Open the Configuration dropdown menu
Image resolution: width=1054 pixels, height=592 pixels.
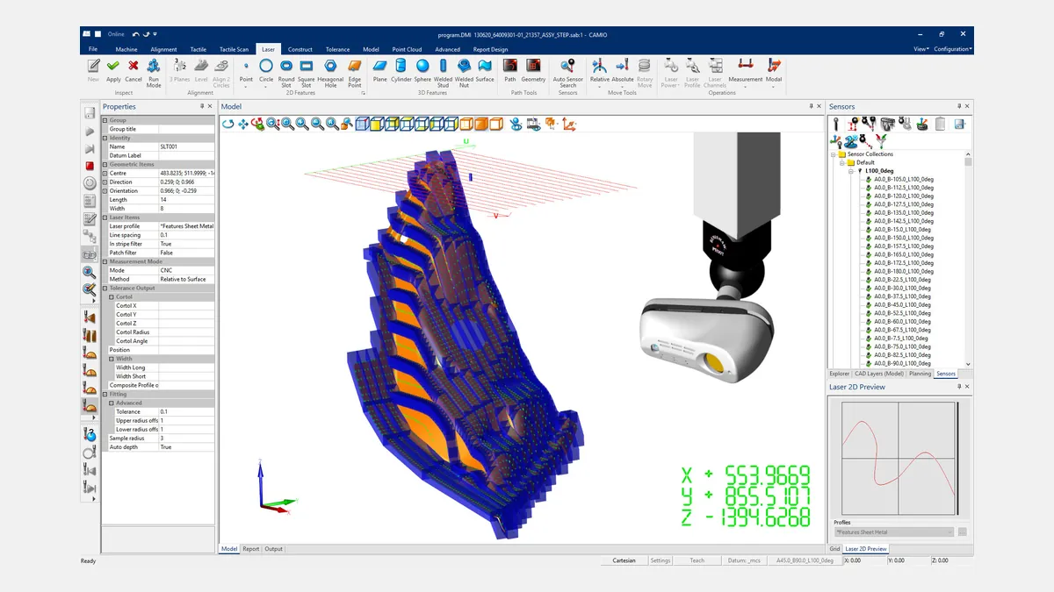click(x=952, y=49)
